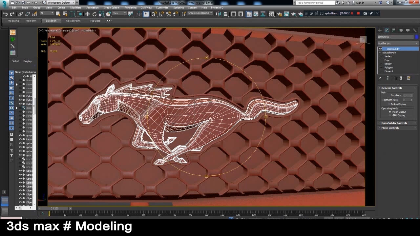Open the reference coordinate View dropdown
Viewport: 420px width, 236px height.
119,13
